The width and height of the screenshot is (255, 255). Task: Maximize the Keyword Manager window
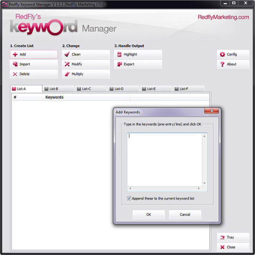(234, 3)
